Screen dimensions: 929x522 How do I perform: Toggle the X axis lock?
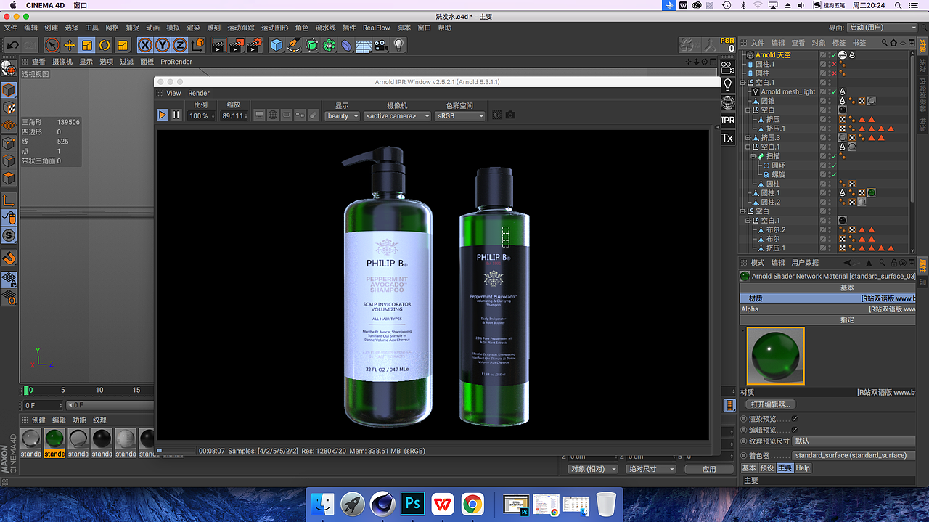[145, 45]
